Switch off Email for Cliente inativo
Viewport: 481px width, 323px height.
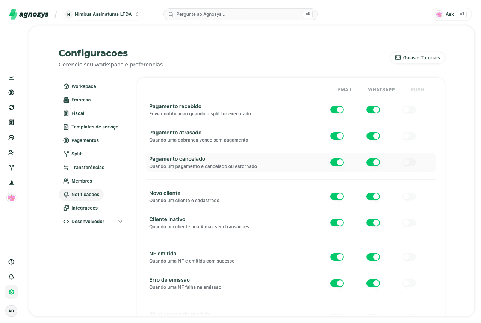337,223
